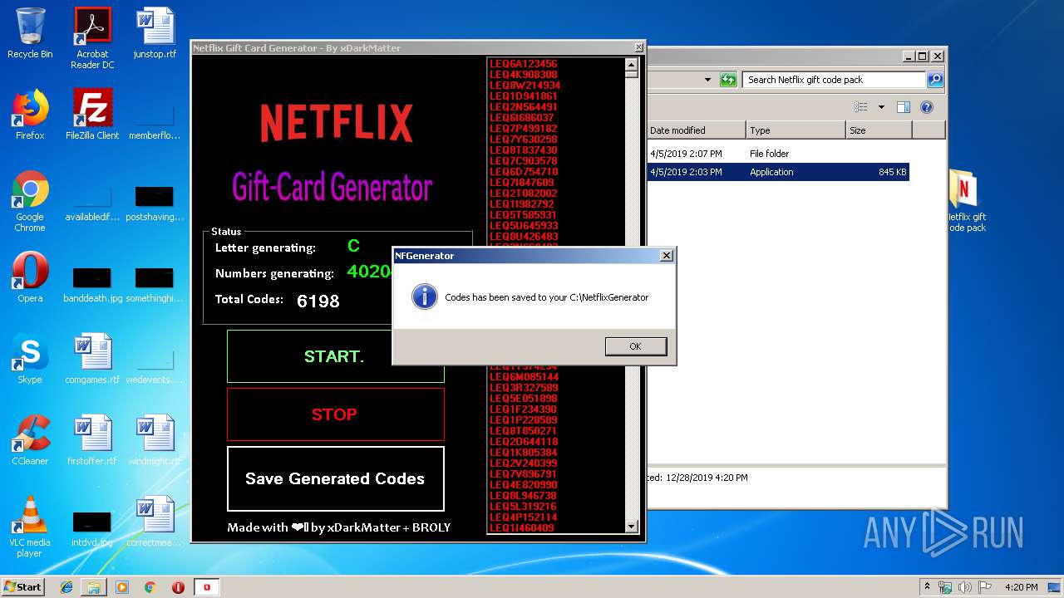Click the change view icon in Explorer

(861, 107)
